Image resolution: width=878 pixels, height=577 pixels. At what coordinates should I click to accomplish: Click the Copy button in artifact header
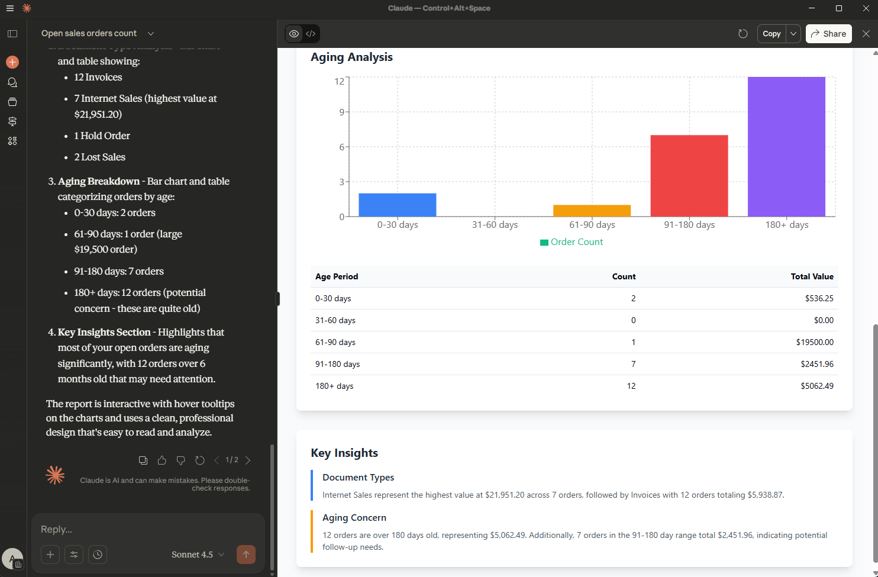[772, 34]
